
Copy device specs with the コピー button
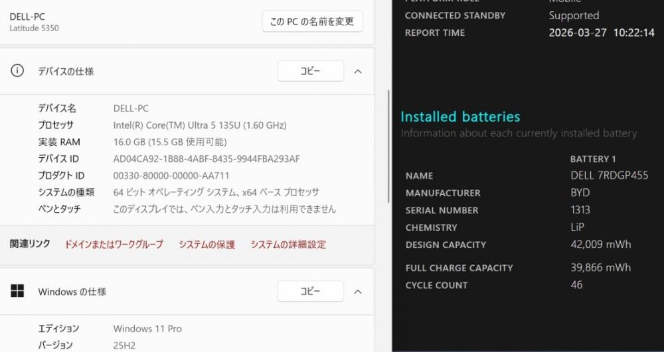[x=310, y=71]
